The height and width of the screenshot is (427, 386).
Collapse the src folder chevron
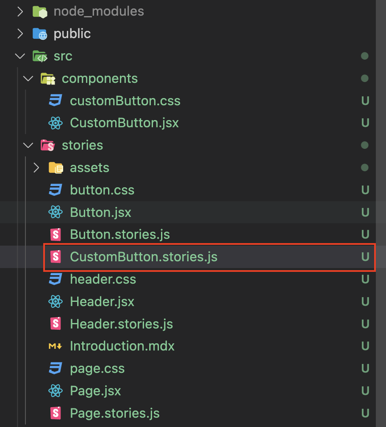[x=20, y=56]
